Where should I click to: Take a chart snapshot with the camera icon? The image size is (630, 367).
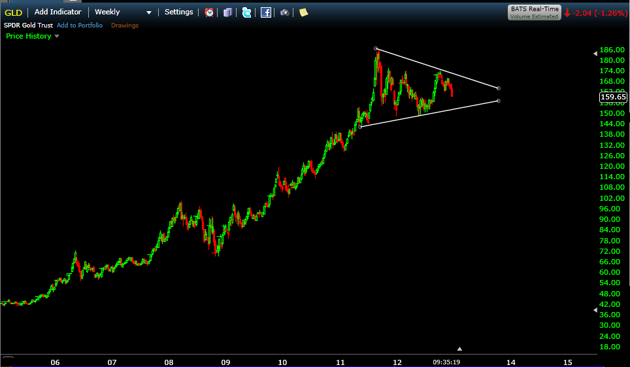pos(284,12)
